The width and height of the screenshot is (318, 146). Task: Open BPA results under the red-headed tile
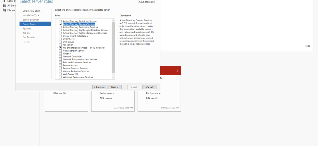(x=152, y=98)
